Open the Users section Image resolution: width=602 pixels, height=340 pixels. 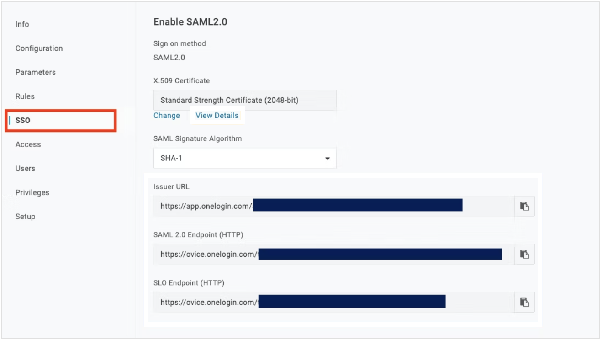[x=26, y=169]
